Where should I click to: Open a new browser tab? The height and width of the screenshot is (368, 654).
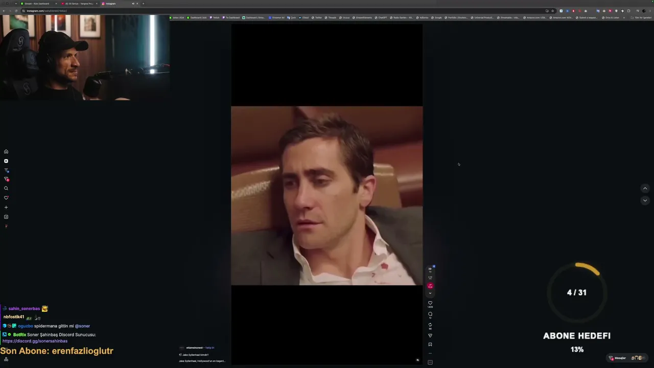pyautogui.click(x=143, y=4)
